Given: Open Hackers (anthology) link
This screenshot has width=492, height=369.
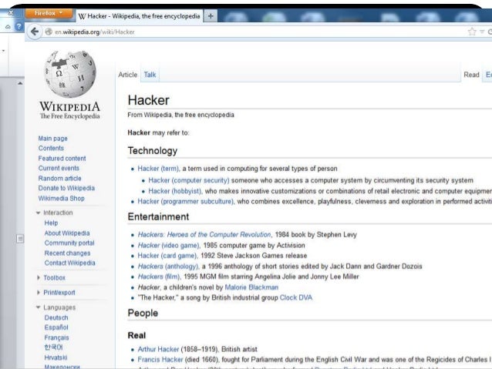Looking at the screenshot, I should [168, 267].
